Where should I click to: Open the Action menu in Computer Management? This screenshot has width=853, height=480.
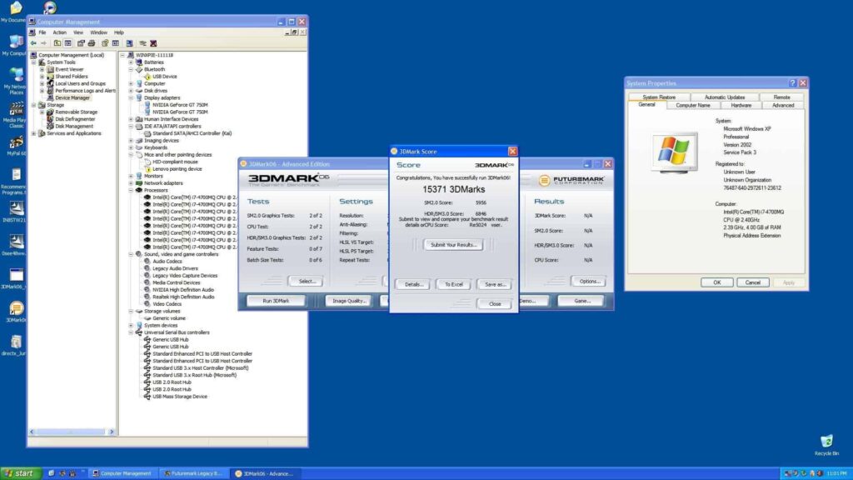coord(59,32)
